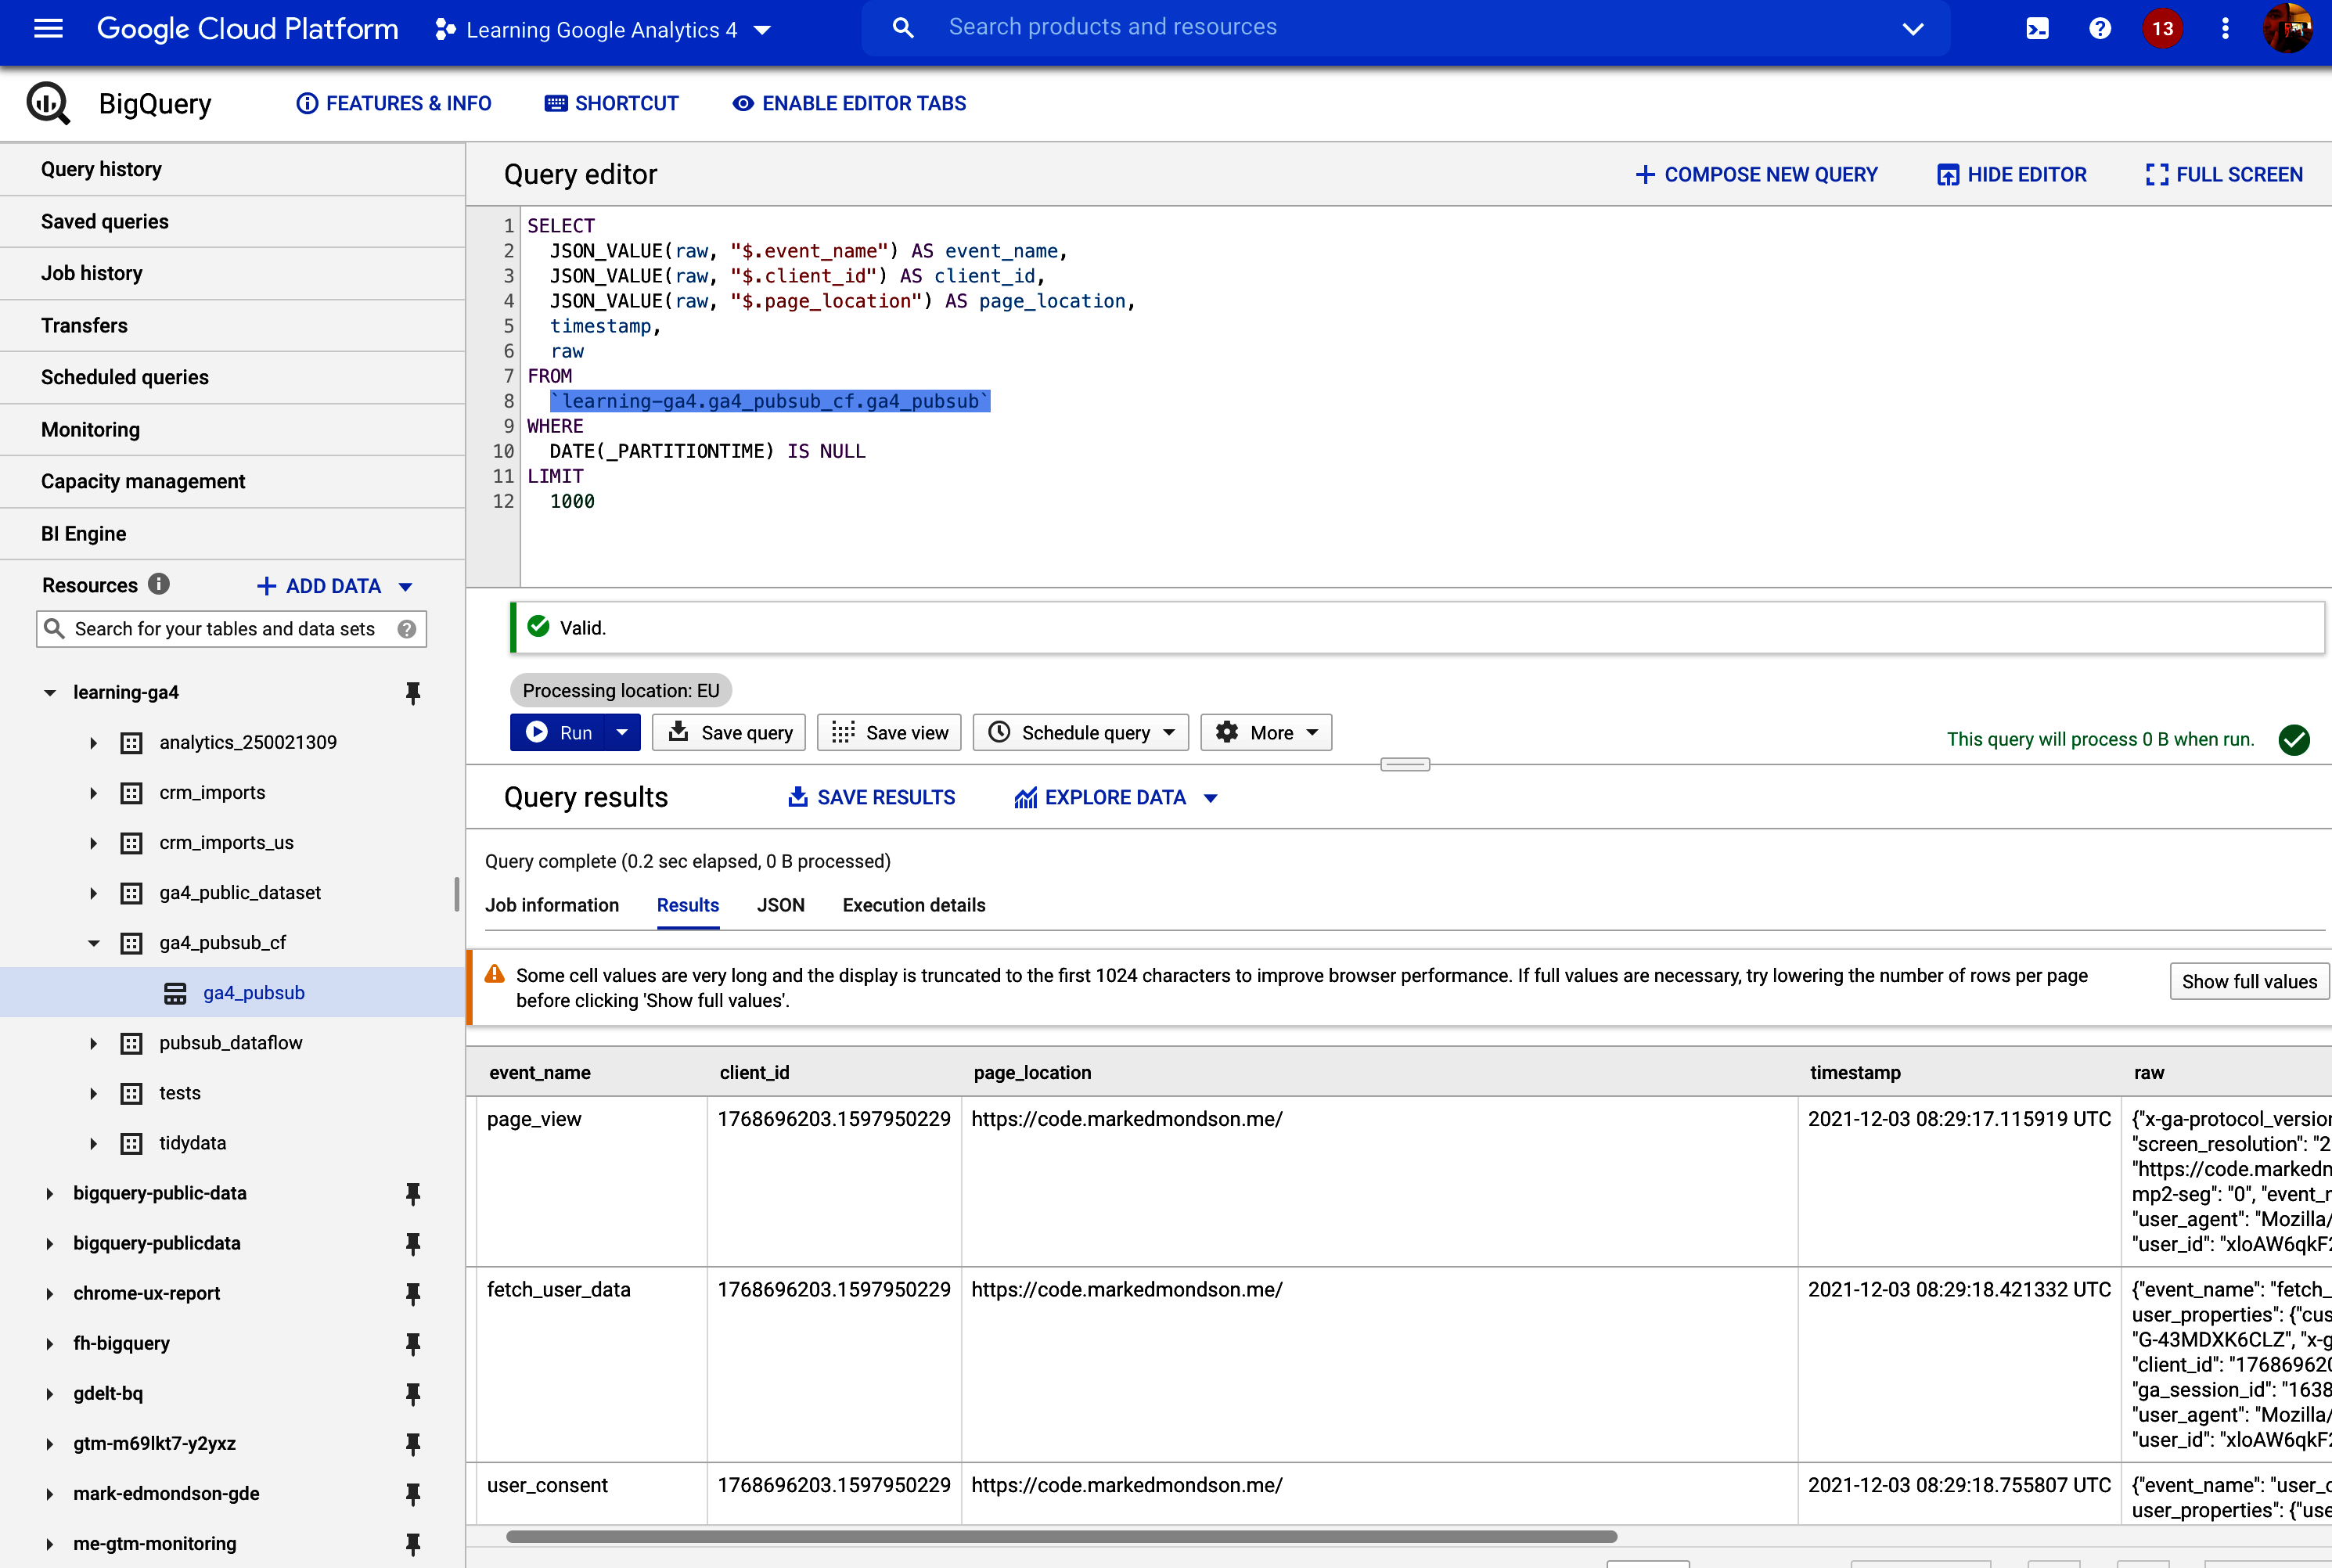Open keyboard SHORTCUT list
Image resolution: width=2332 pixels, height=1568 pixels.
pos(611,103)
